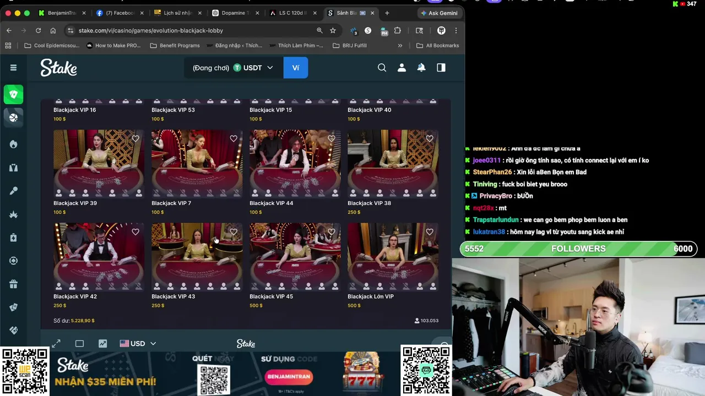The width and height of the screenshot is (705, 396).
Task: Open the USD display currency dropdown
Action: 138,344
